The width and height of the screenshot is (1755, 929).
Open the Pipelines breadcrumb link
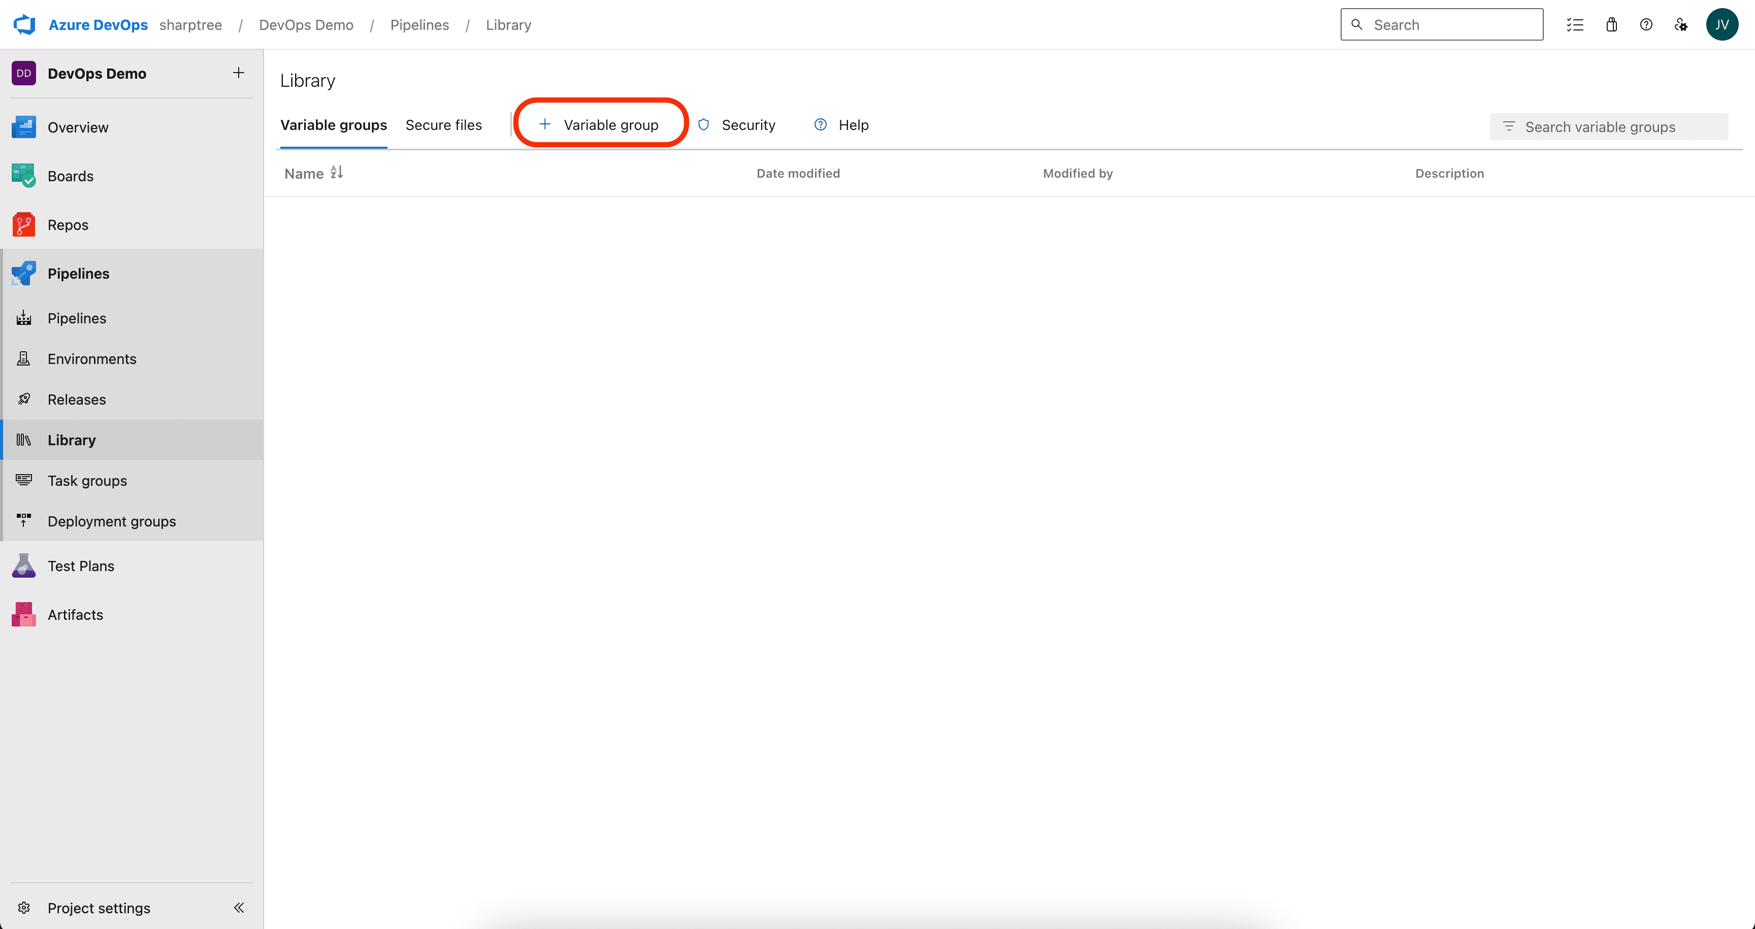pos(419,24)
